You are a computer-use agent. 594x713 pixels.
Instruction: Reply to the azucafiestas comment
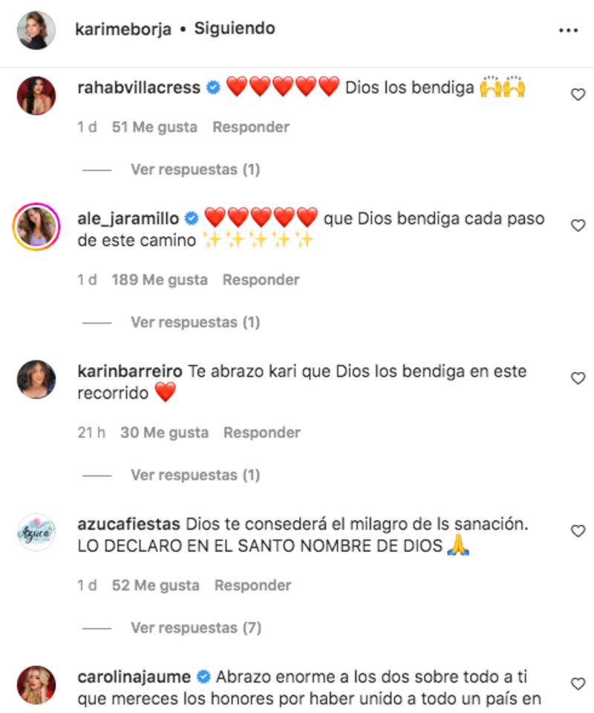tap(252, 585)
